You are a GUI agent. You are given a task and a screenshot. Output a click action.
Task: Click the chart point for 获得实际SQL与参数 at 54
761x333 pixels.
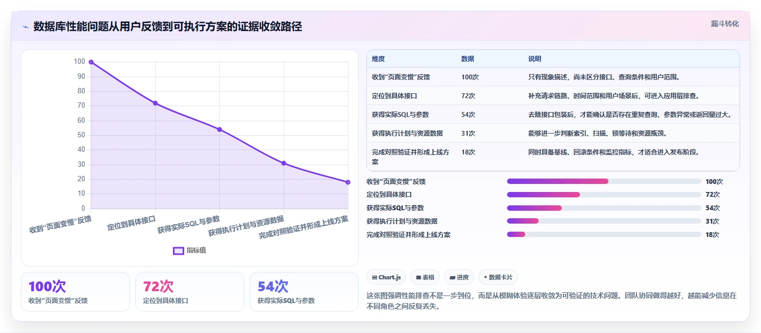(220, 129)
